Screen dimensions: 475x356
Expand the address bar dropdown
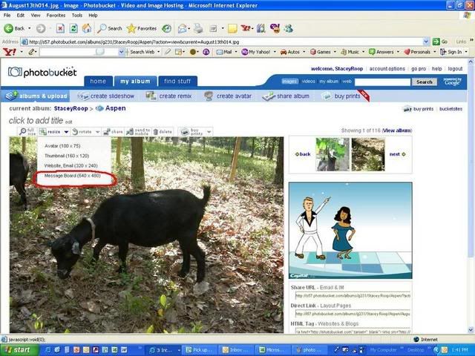[426, 42]
